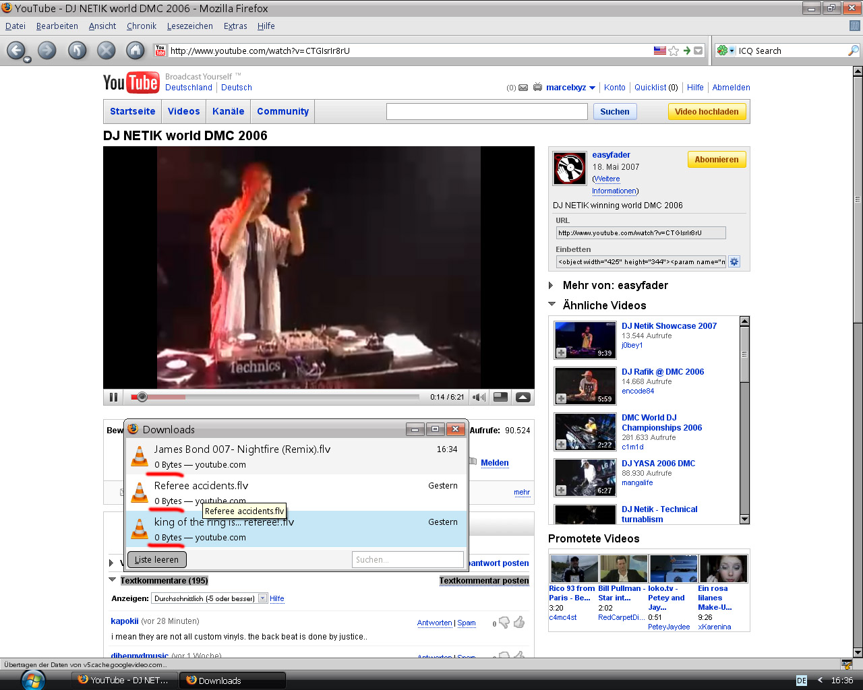Viewport: 863px width, 690px height.
Task: Click the Textkommentar posten link
Action: tap(484, 580)
